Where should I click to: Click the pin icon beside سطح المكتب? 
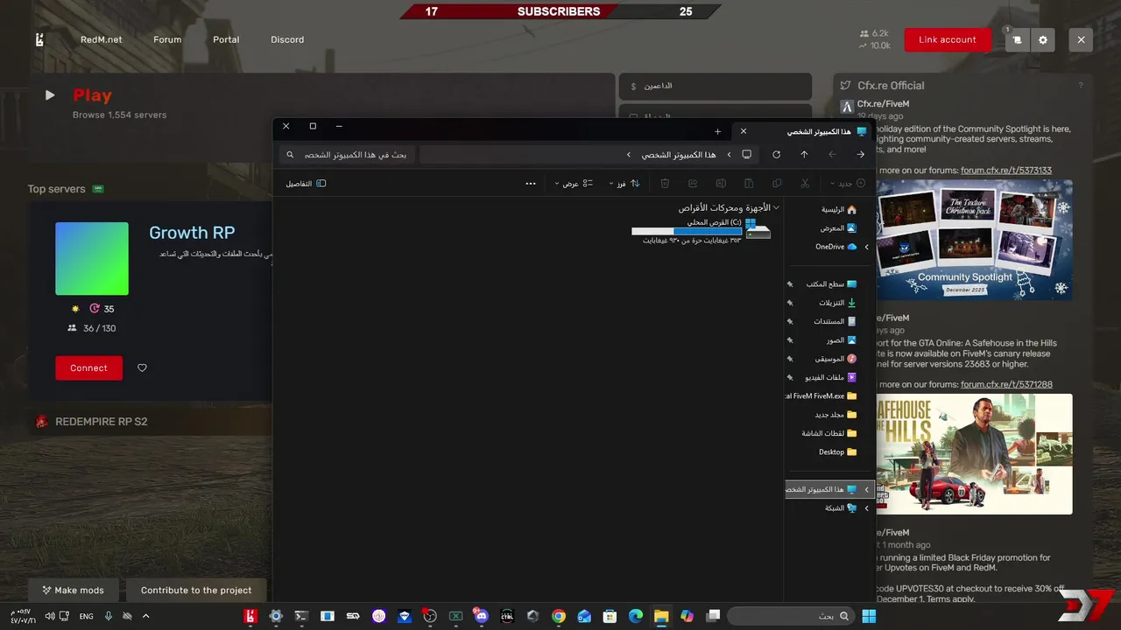[790, 284]
